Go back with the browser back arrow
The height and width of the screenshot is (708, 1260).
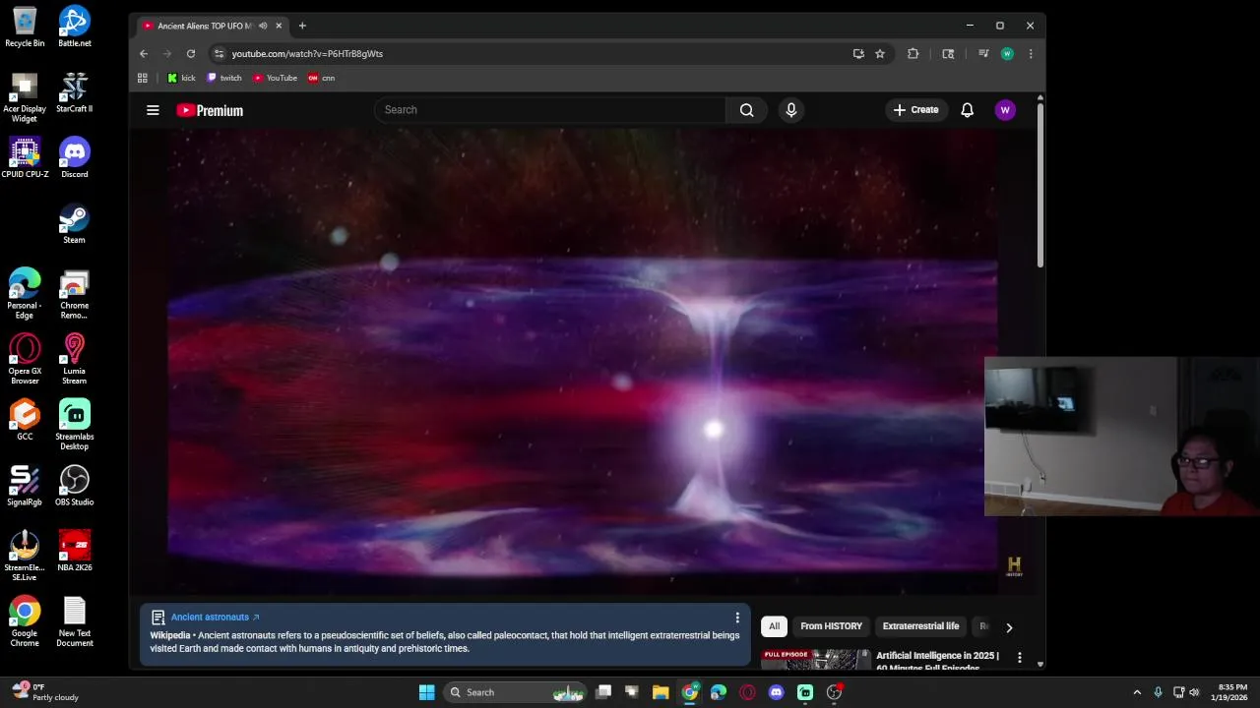point(144,54)
